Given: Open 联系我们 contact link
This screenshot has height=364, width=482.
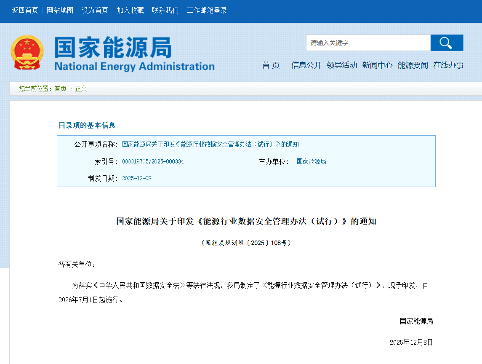Looking at the screenshot, I should point(165,11).
